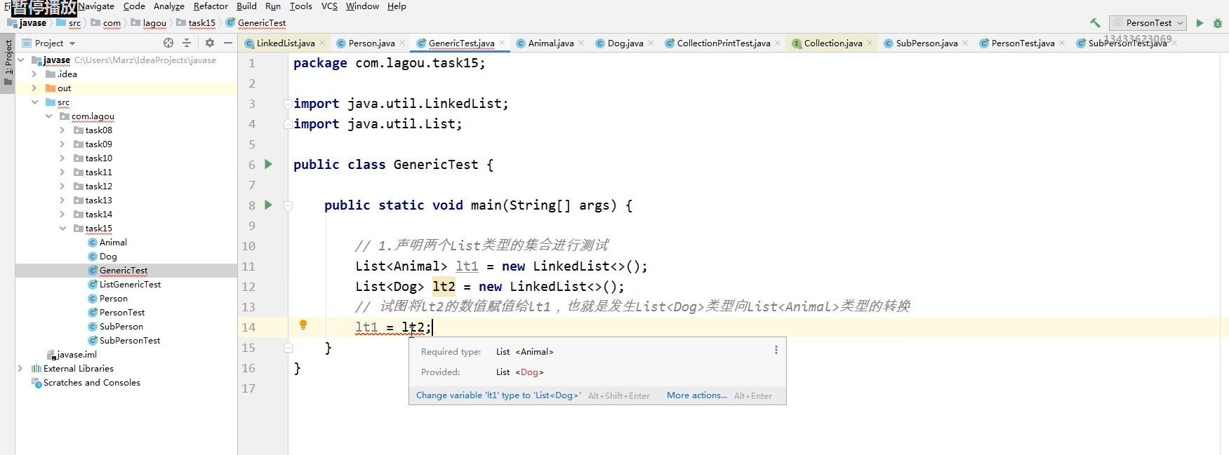
Task: Hide the Project panel with minus icon
Action: 228,43
